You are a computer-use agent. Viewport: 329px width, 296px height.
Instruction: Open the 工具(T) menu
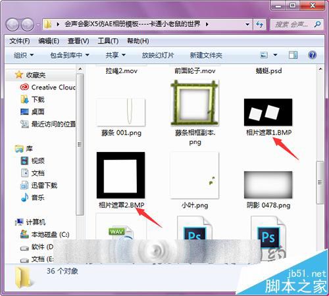pyautogui.click(x=108, y=41)
